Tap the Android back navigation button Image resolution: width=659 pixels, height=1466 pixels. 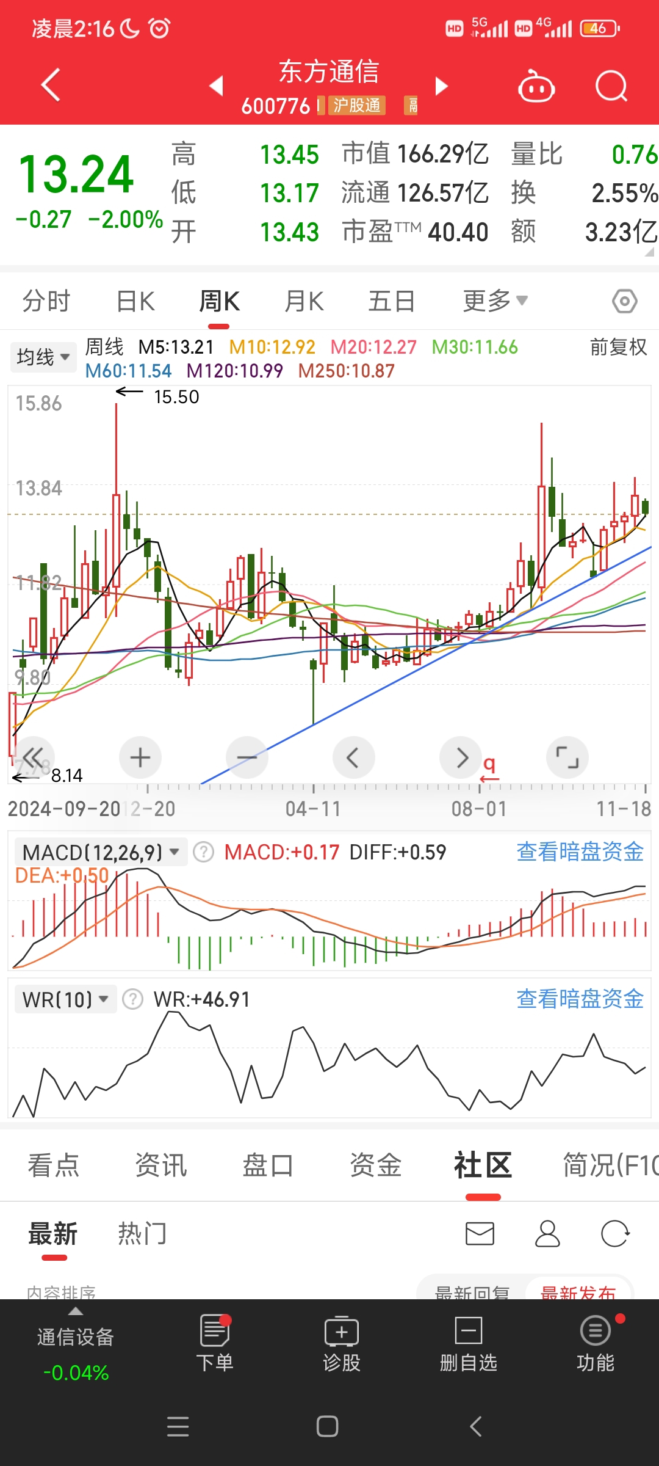[476, 1426]
